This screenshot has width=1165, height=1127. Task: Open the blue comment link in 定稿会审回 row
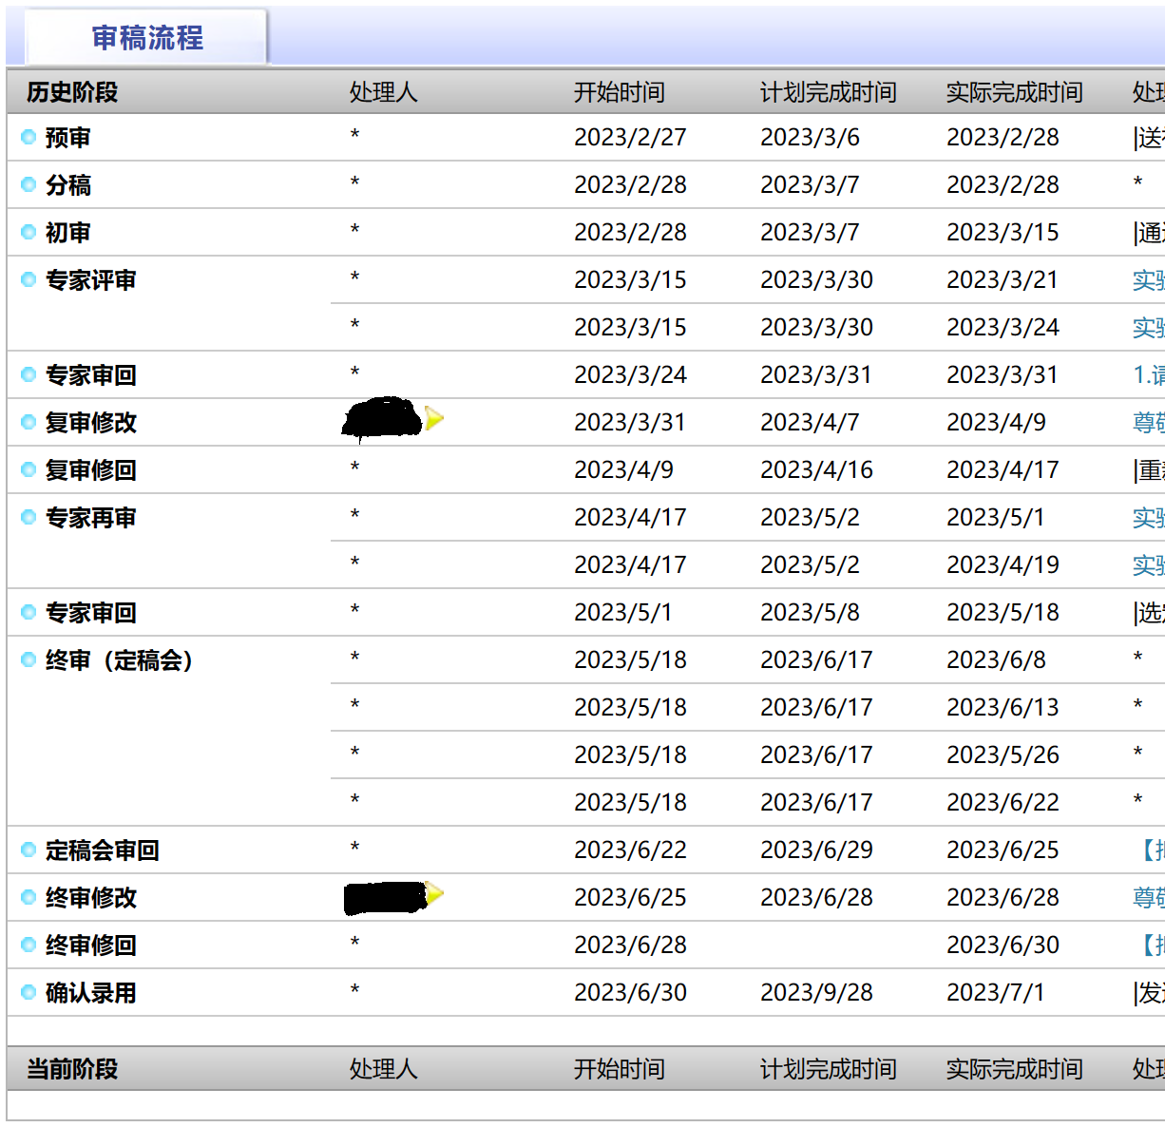click(x=1152, y=850)
